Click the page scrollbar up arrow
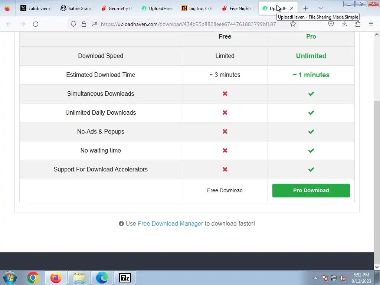380x285 pixels. (x=377, y=35)
